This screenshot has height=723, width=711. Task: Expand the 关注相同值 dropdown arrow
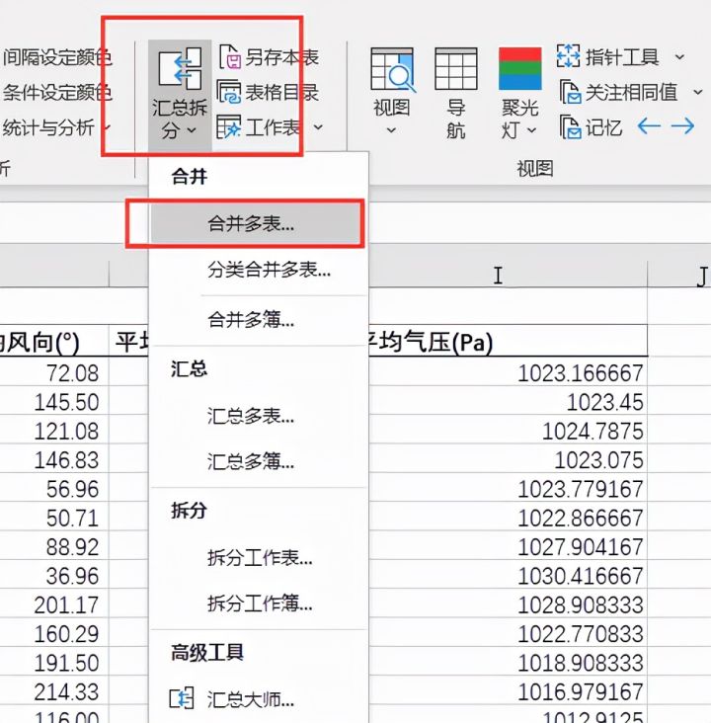point(698,92)
